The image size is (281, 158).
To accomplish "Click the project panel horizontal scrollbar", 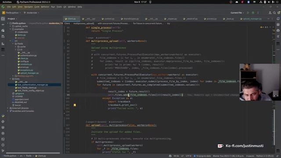I will 33,153.
